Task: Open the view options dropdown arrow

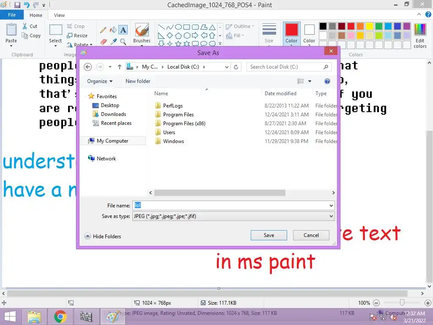Action: point(310,81)
